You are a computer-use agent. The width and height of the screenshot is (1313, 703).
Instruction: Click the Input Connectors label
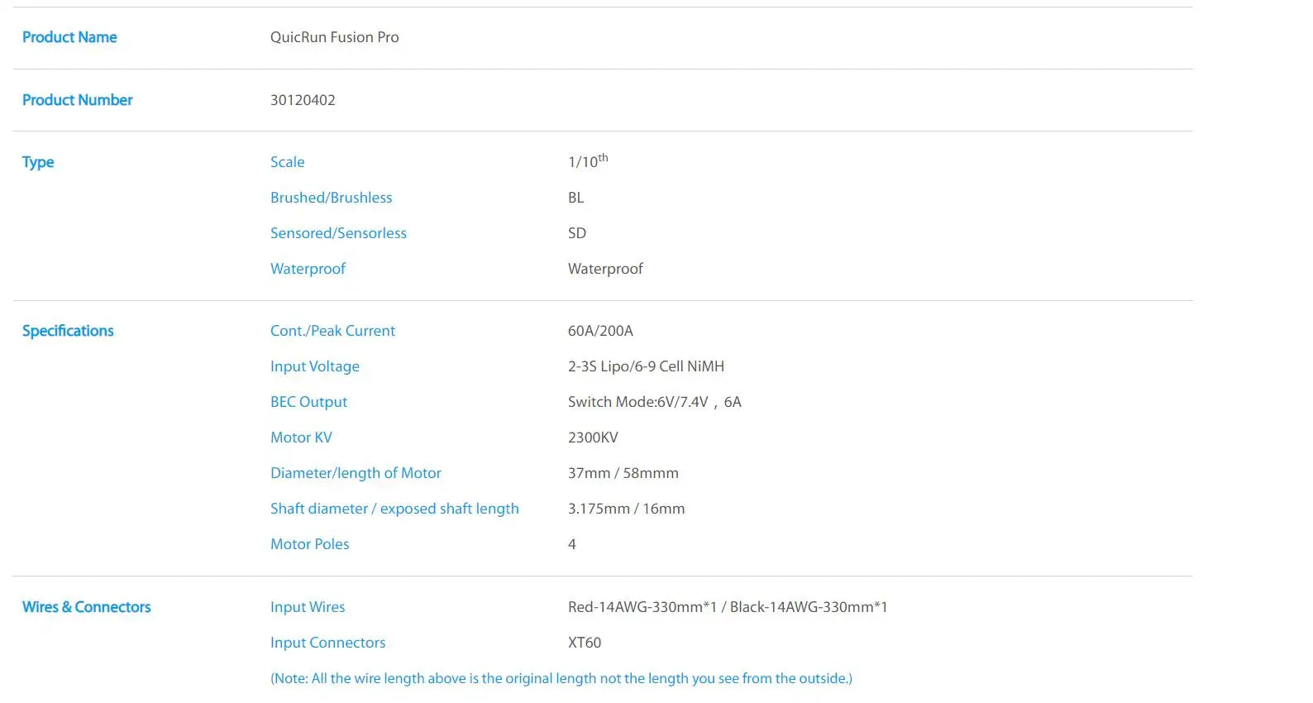coord(327,643)
